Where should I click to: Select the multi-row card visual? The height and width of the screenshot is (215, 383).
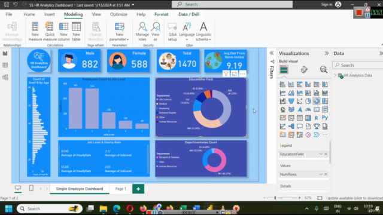pyautogui.click(x=325, y=109)
